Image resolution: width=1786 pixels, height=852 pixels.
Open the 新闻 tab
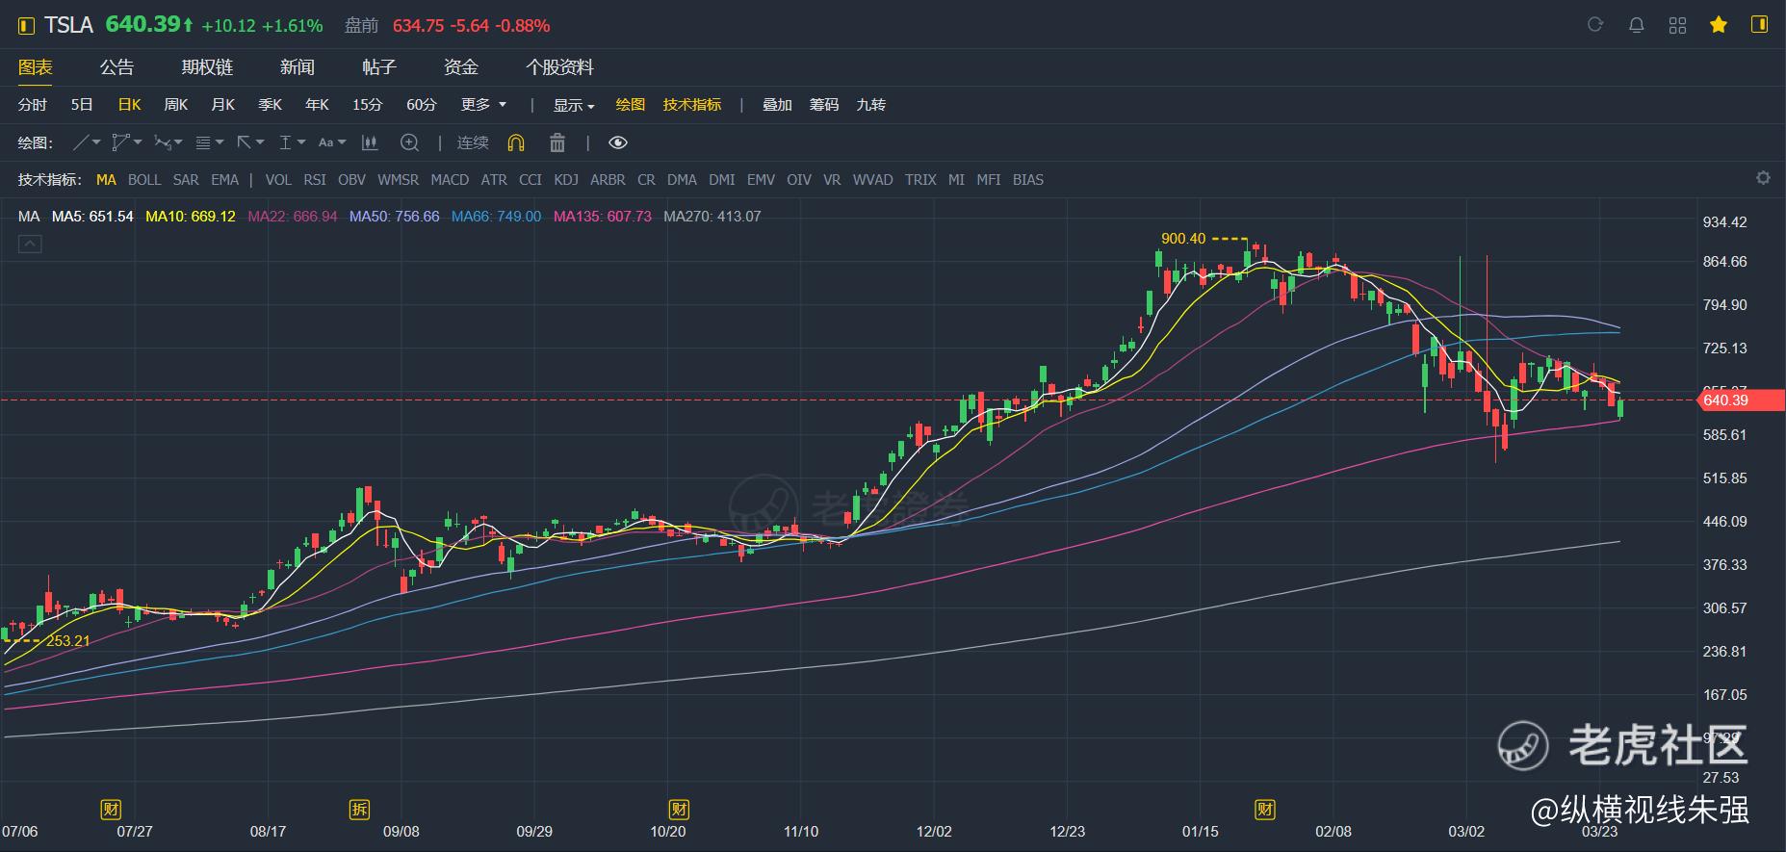tap(298, 67)
